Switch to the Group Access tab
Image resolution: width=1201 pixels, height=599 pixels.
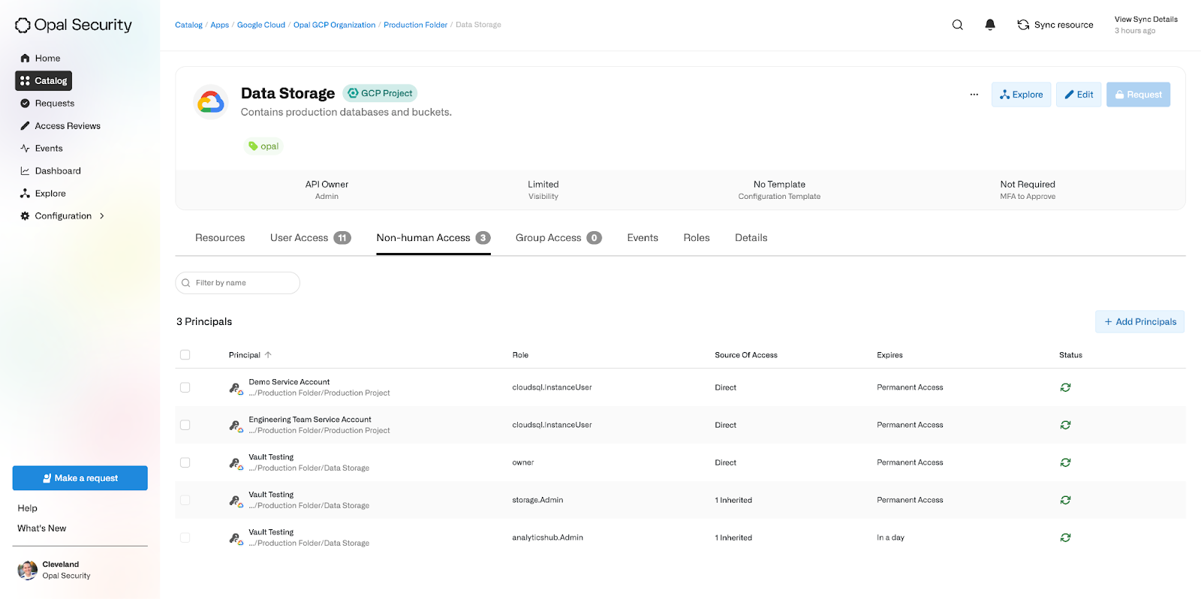558,238
